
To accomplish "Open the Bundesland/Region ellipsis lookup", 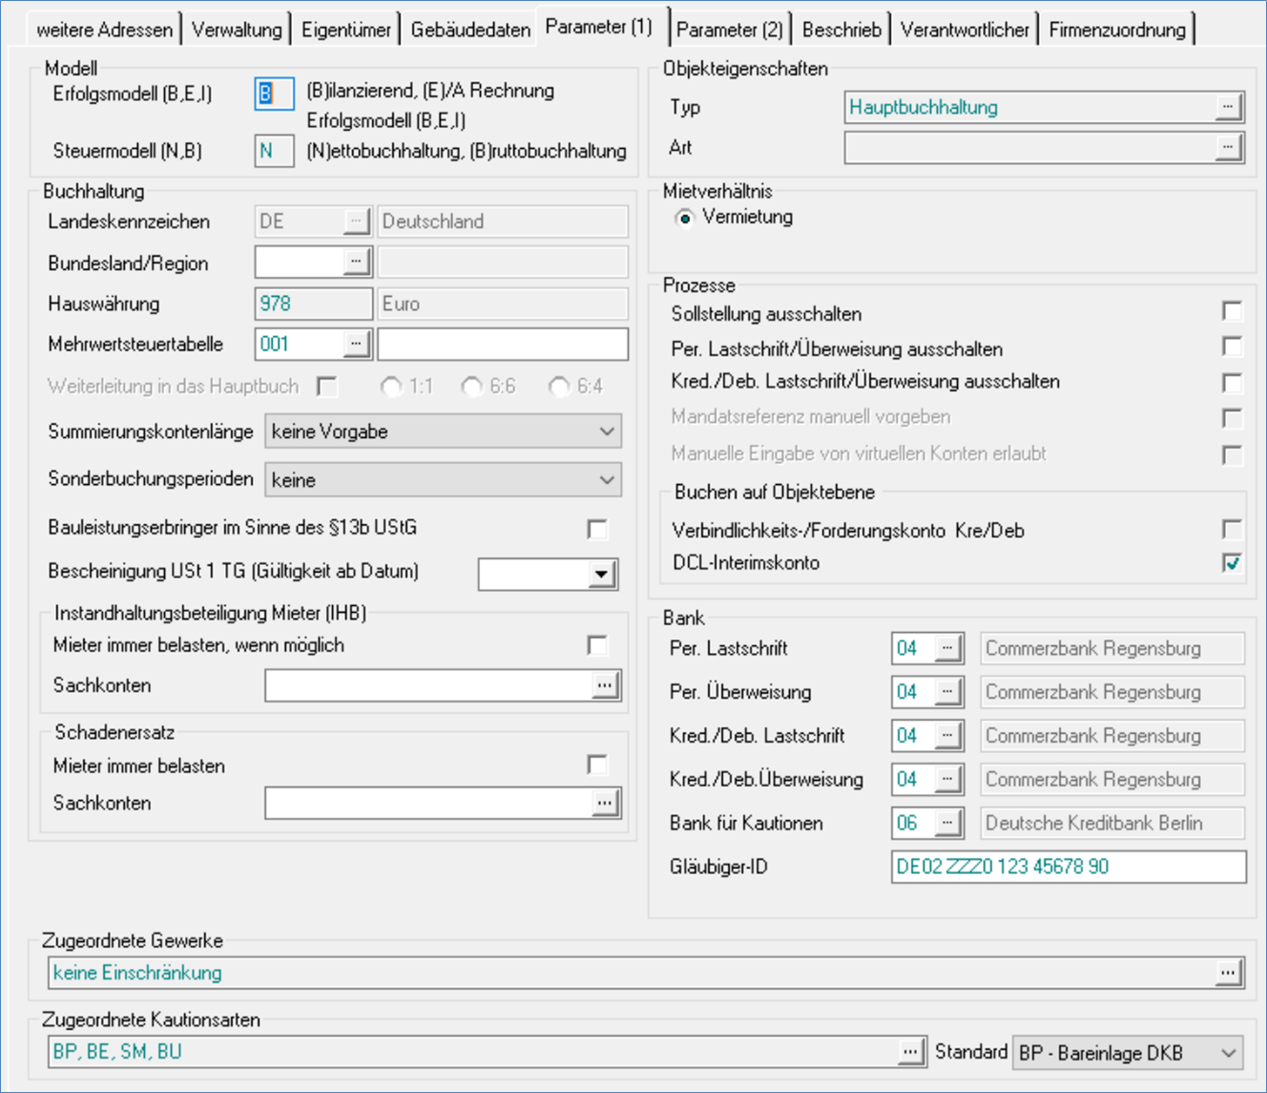I will click(x=356, y=262).
